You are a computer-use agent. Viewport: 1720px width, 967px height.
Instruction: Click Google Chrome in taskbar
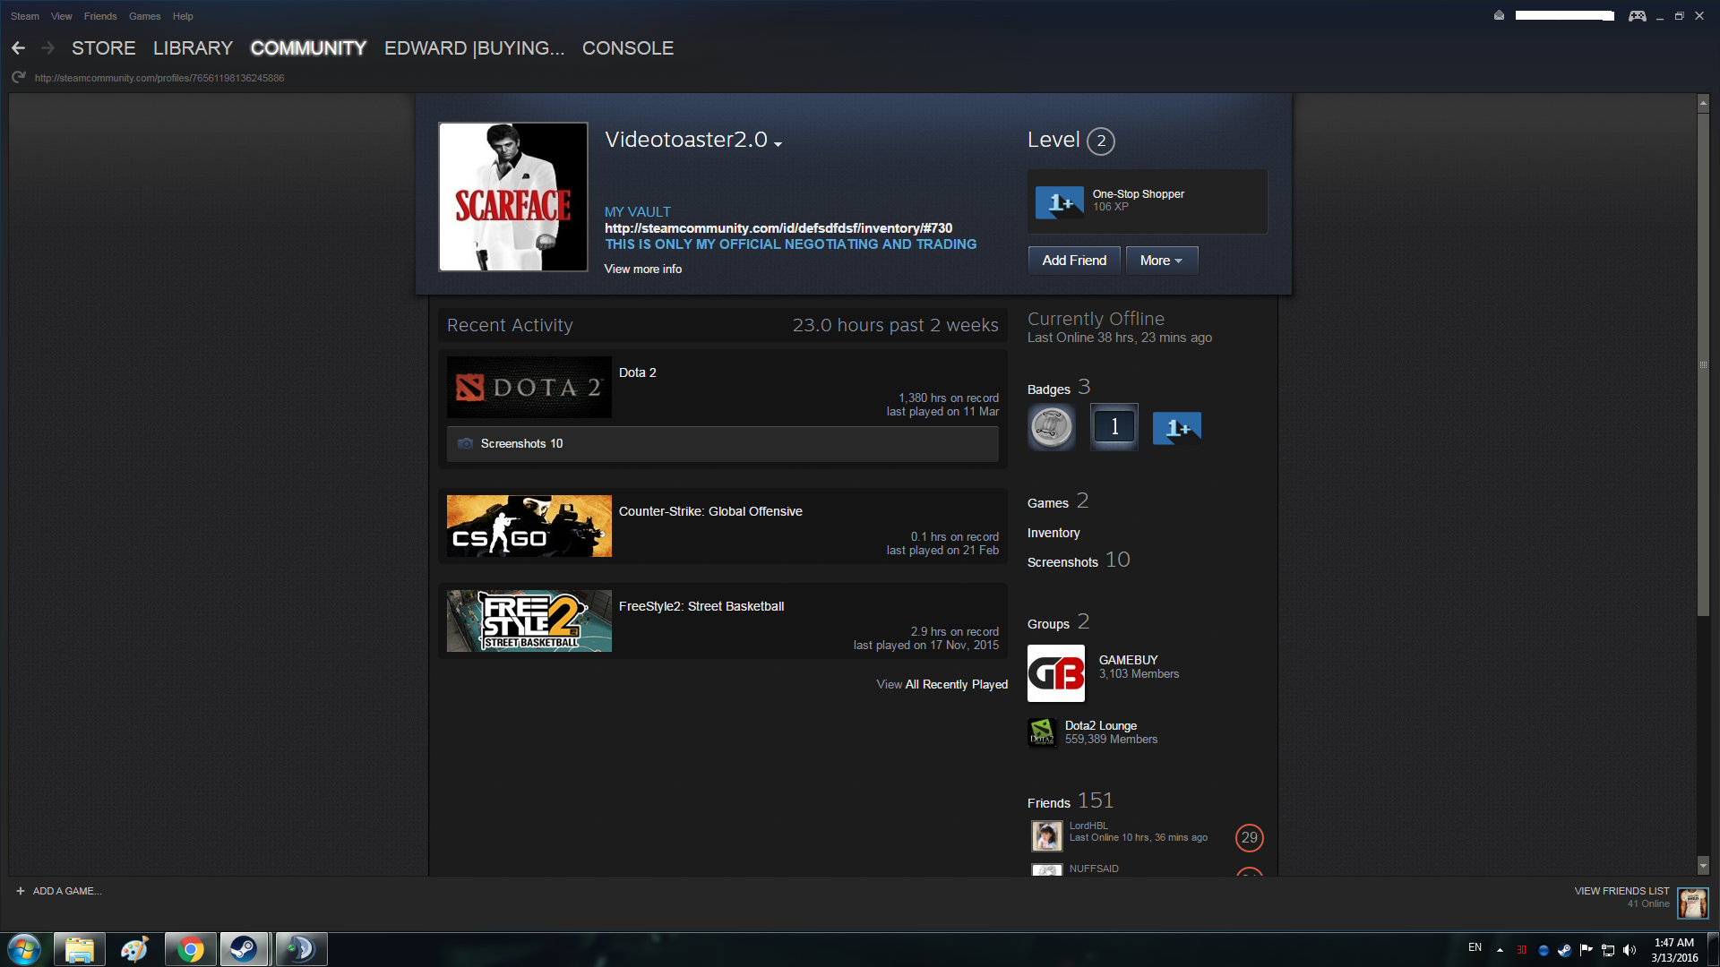190,949
